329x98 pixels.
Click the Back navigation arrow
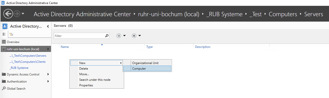[8, 14]
